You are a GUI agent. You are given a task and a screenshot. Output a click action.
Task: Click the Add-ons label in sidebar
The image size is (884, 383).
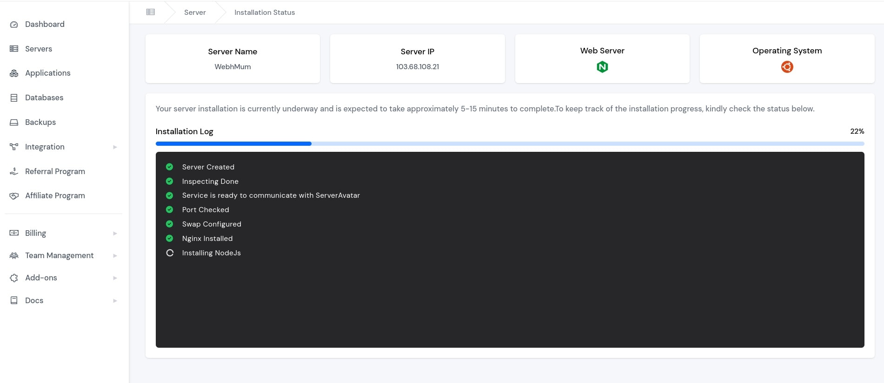click(x=41, y=278)
